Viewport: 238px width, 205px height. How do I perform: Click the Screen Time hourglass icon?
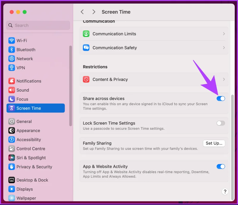coord(12,108)
